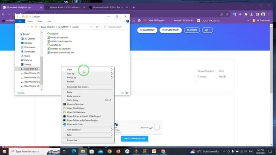Click the Chrome downloads icon
The width and height of the screenshot is (276, 155).
(x=252, y=14)
